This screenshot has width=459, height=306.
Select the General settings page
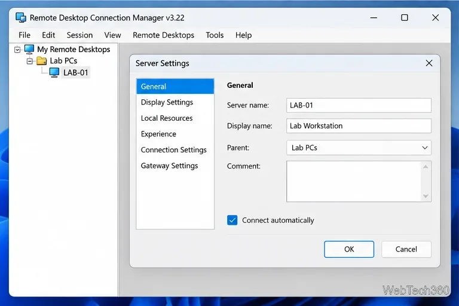(x=175, y=87)
